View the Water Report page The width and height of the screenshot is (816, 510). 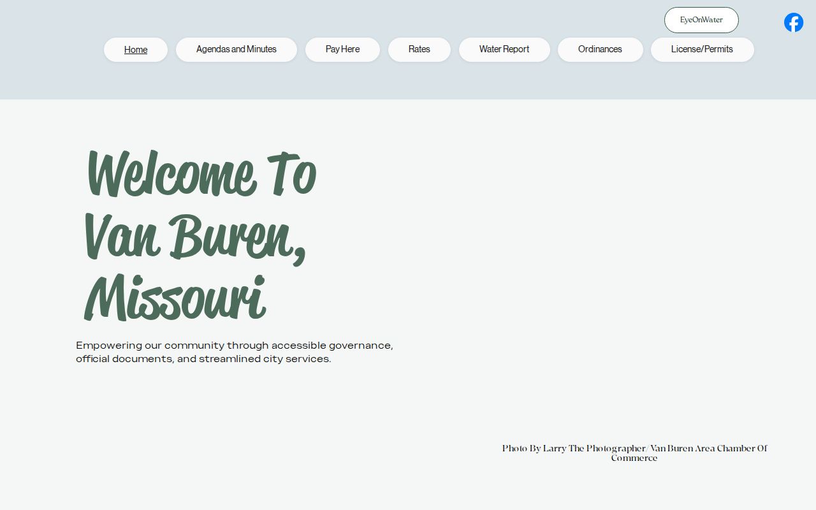pyautogui.click(x=504, y=50)
